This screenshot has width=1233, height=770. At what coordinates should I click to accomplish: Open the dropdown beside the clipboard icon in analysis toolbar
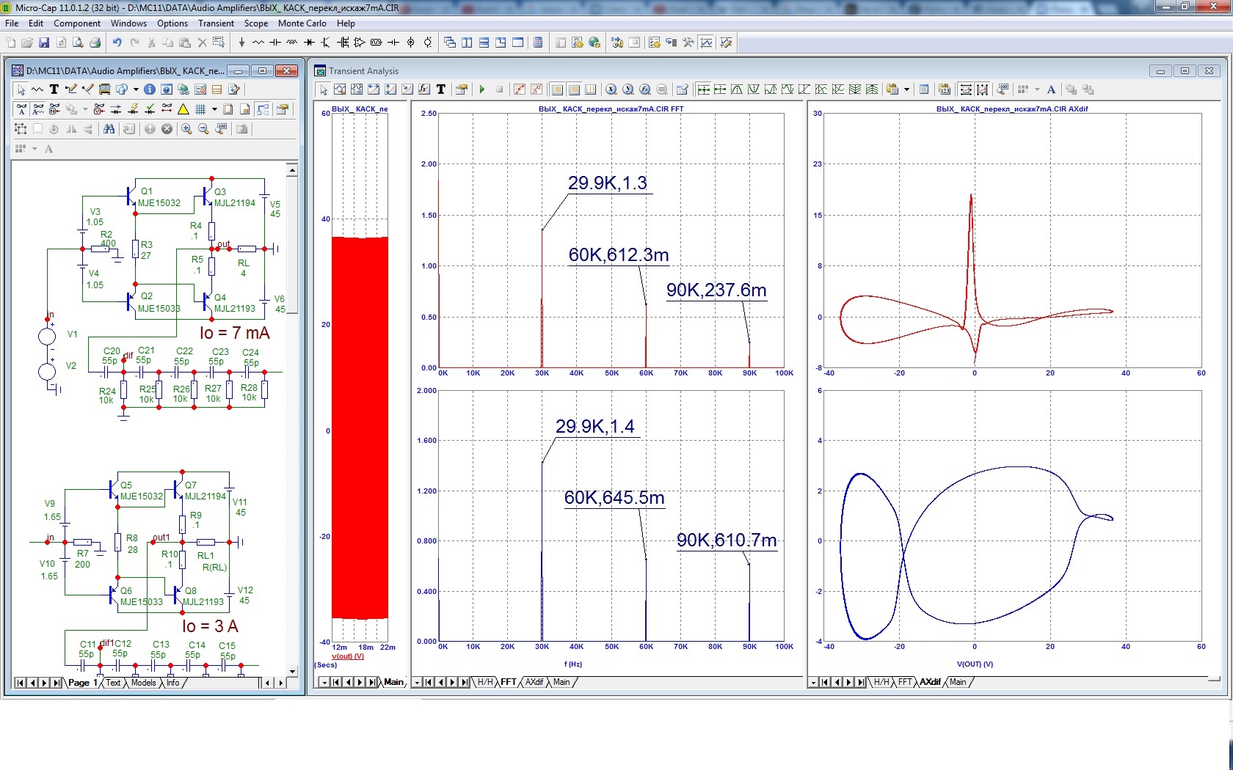pos(906,89)
